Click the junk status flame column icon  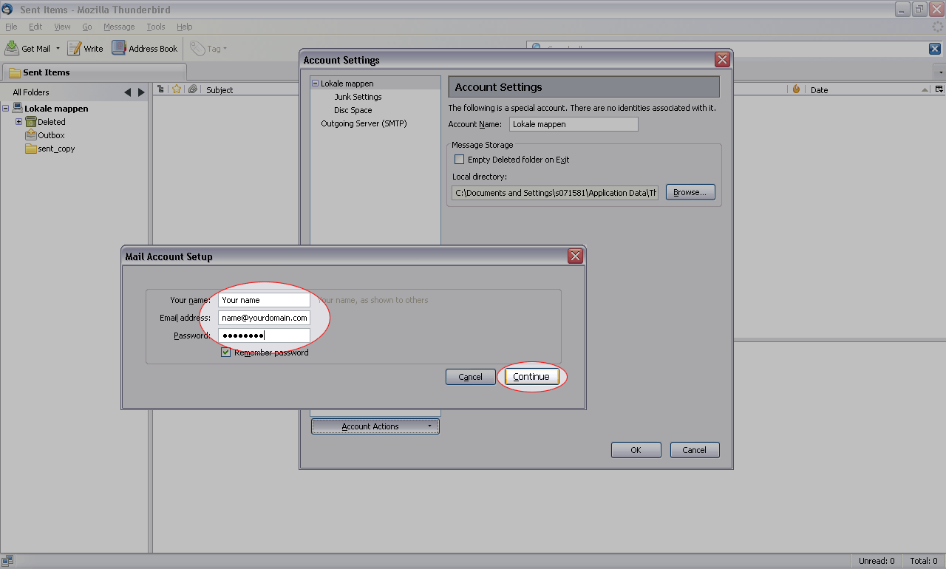coord(796,89)
